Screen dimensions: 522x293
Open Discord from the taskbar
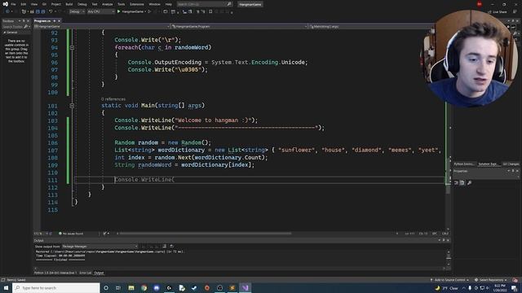point(157,288)
